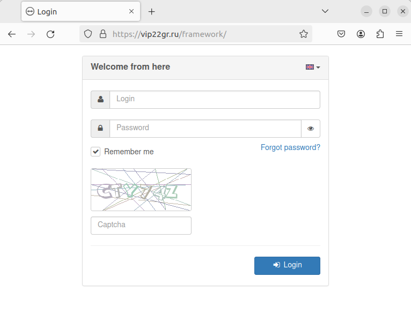Open the Firefox account icon
The height and width of the screenshot is (314, 411).
pos(361,34)
